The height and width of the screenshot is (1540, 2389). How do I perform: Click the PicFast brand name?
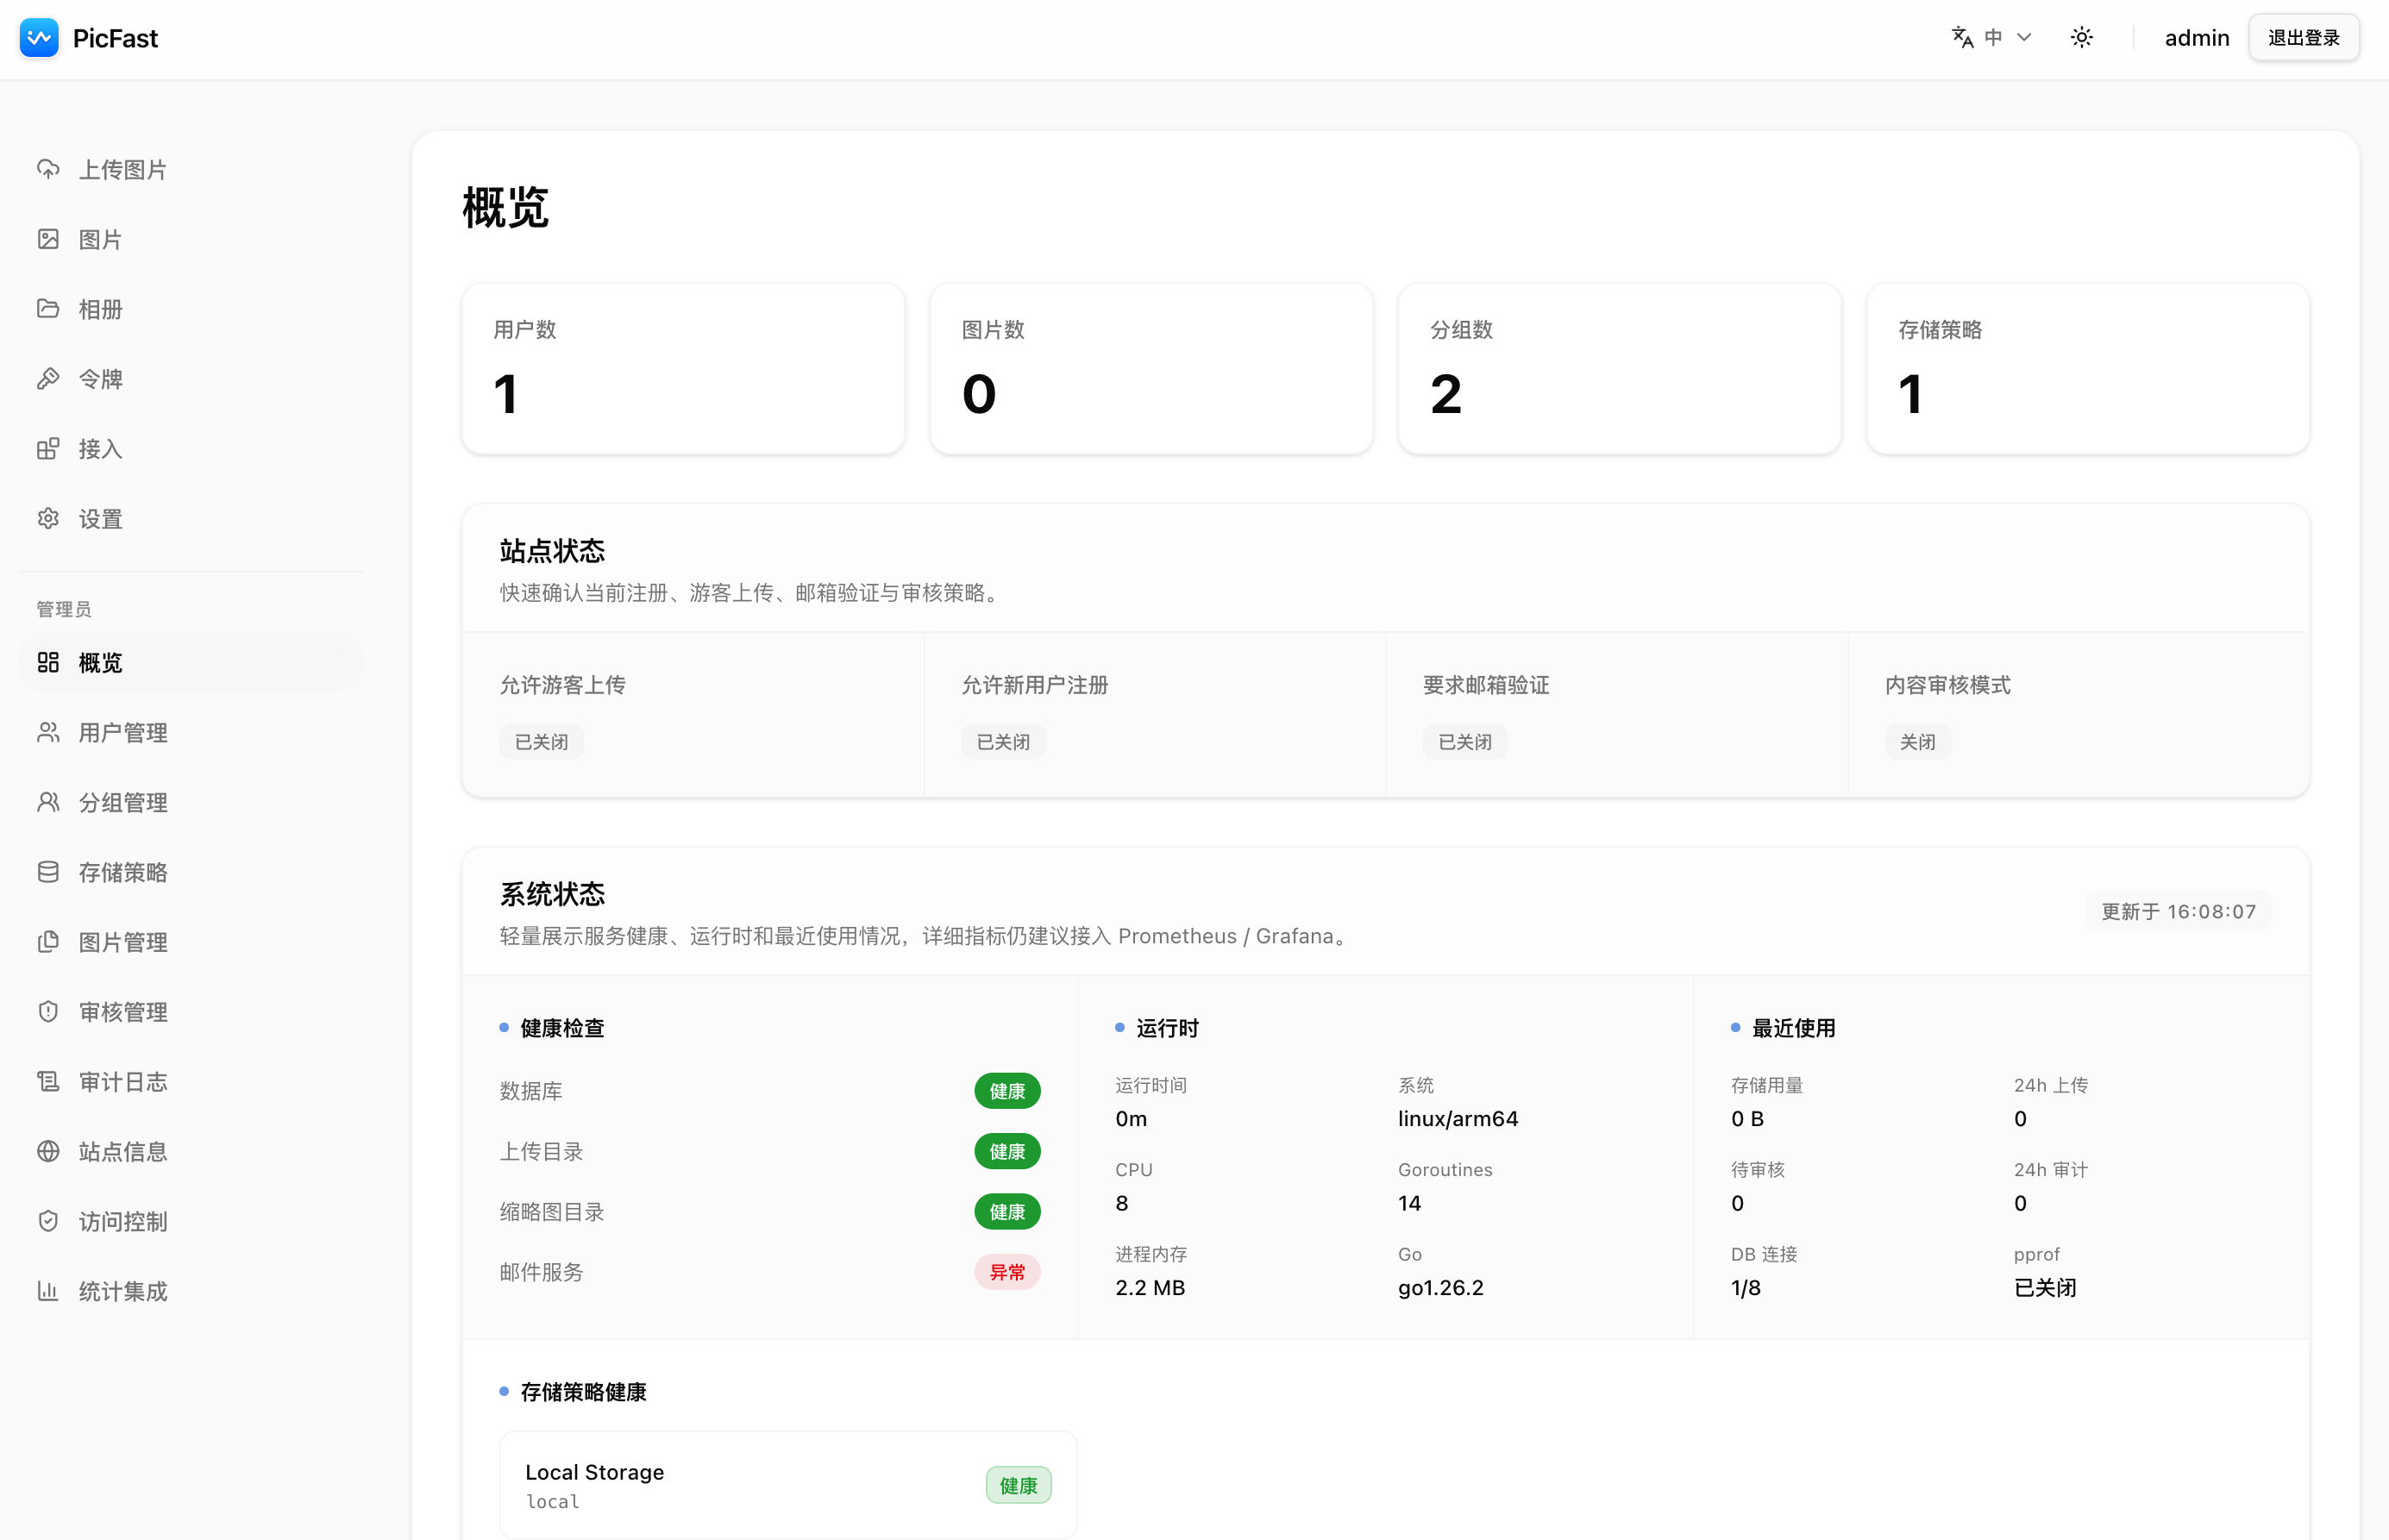pos(115,38)
